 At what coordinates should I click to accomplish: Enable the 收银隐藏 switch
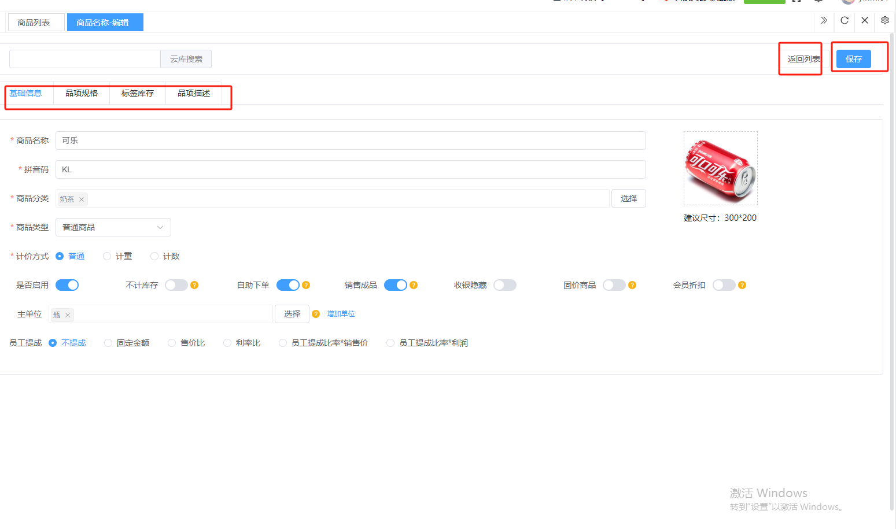[x=504, y=285]
